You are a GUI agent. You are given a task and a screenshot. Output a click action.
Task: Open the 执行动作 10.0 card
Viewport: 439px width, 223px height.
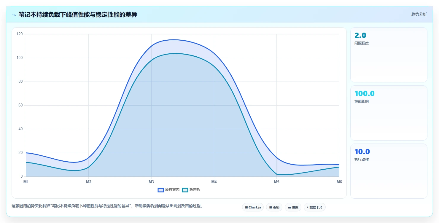click(389, 171)
